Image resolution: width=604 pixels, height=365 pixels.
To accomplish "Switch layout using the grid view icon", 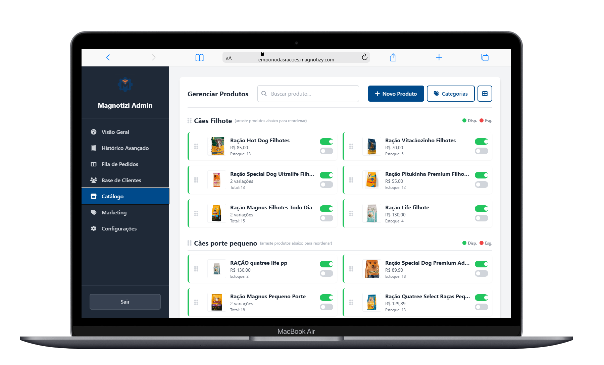I will (x=485, y=94).
